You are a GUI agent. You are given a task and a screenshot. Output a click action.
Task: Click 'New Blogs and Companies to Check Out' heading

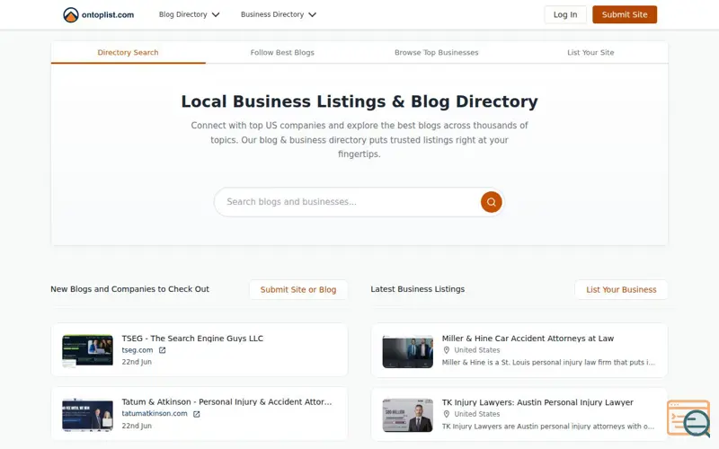(x=129, y=289)
